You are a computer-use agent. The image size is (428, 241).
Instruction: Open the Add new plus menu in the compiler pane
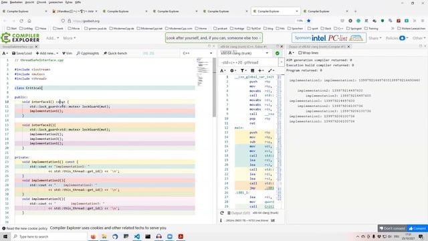pos(261,70)
